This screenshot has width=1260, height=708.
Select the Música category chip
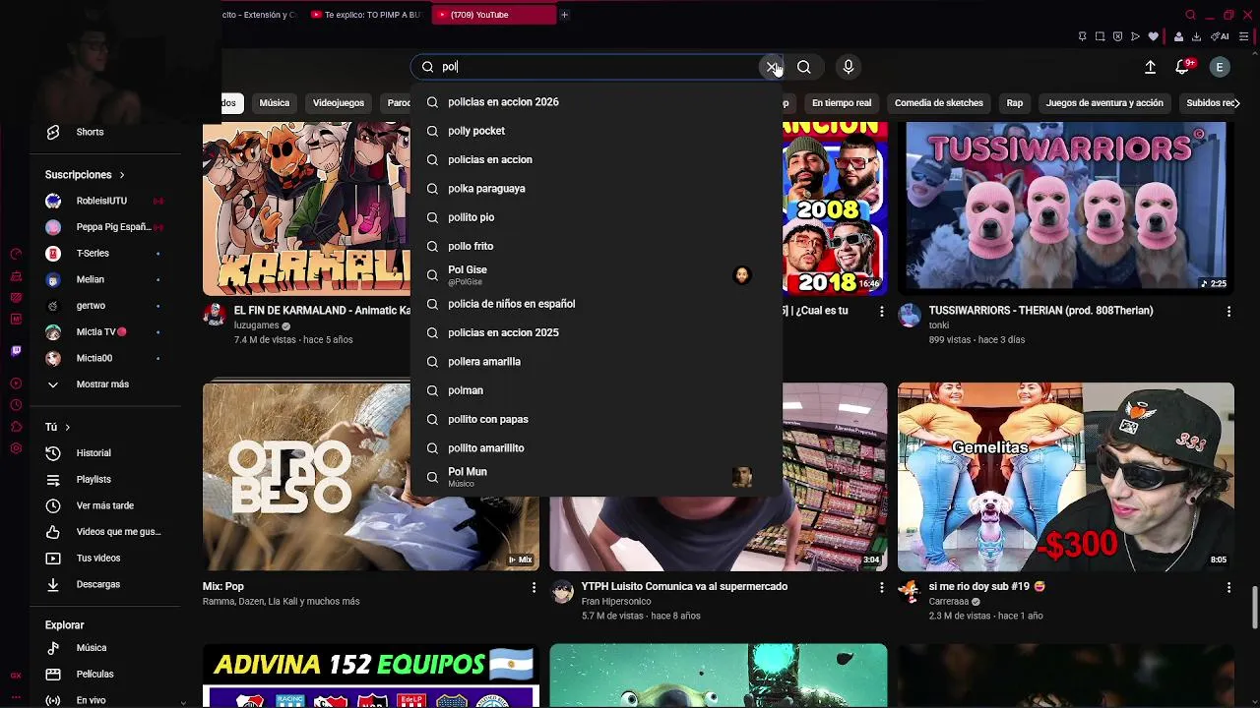(275, 103)
